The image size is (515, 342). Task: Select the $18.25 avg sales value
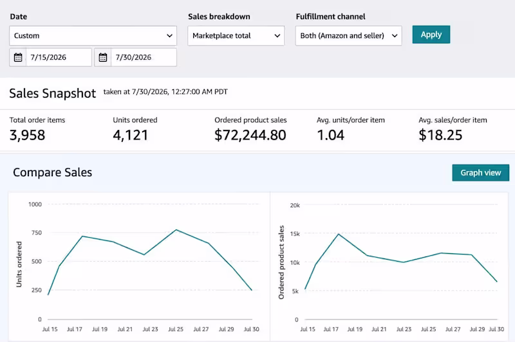[440, 135]
